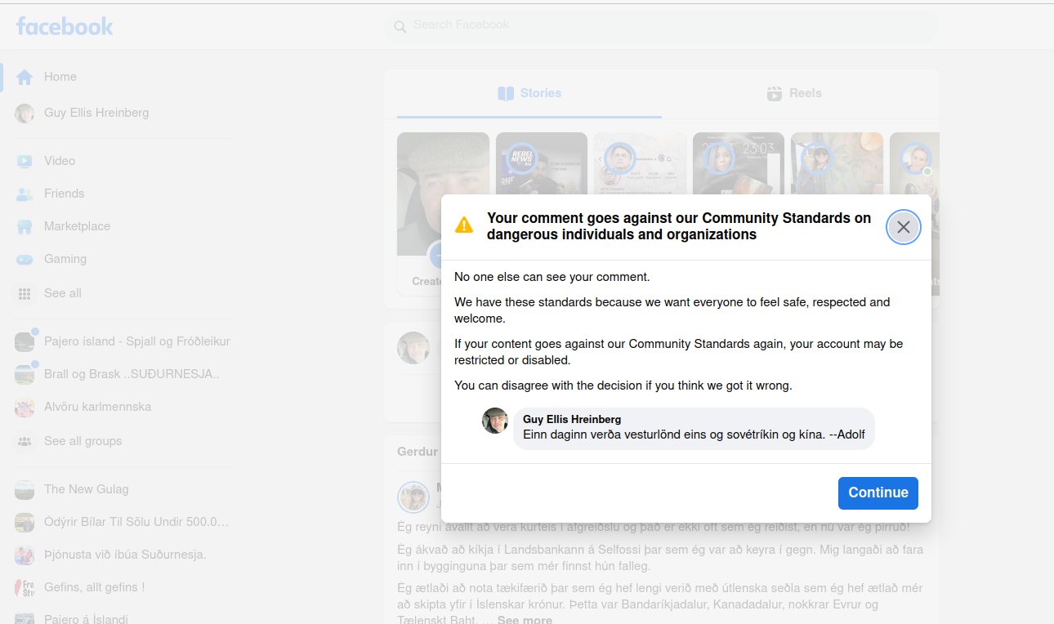This screenshot has width=1054, height=624.
Task: Click the yellow warning triangle icon
Action: [x=464, y=225]
